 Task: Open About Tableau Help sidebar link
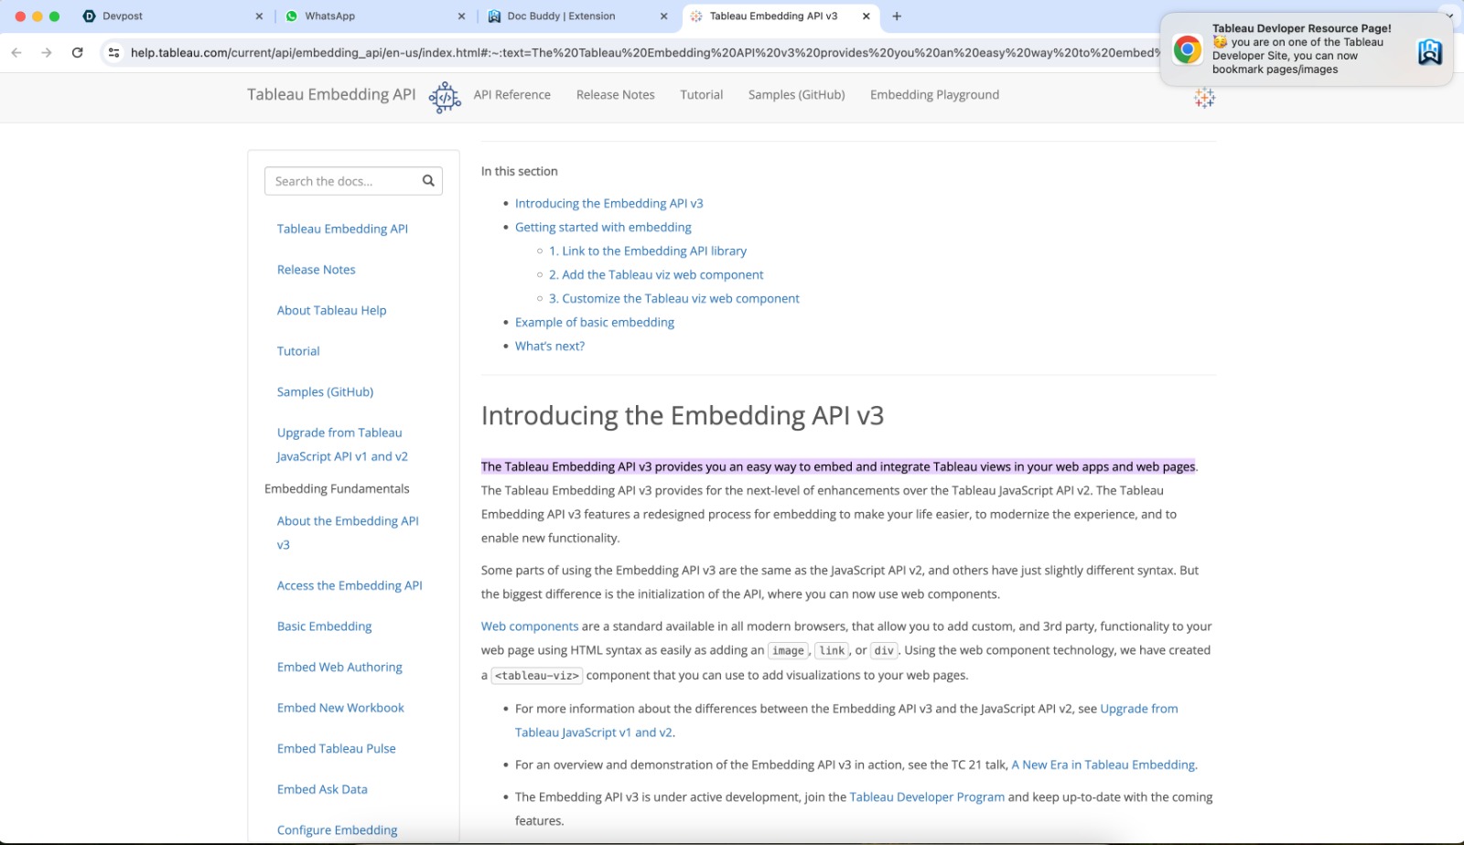pyautogui.click(x=331, y=311)
